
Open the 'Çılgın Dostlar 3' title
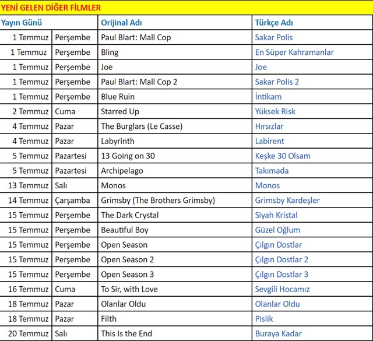[x=281, y=275]
